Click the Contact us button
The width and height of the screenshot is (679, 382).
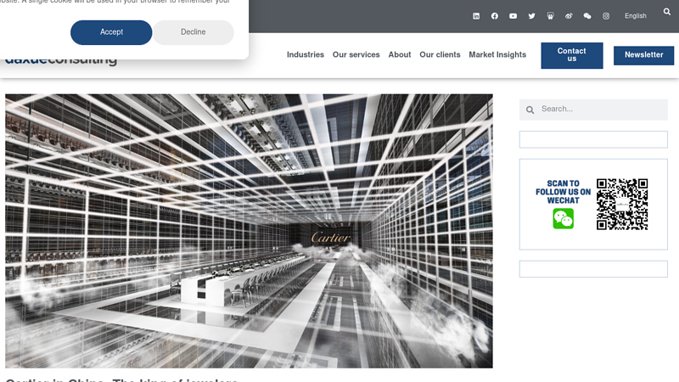571,55
